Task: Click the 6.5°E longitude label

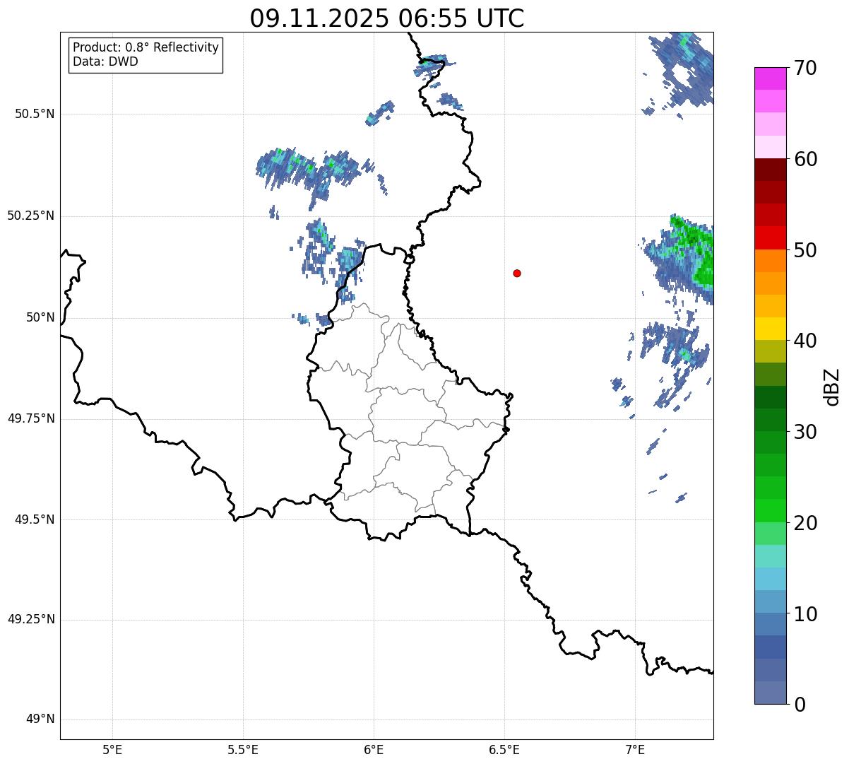Action: click(x=504, y=750)
